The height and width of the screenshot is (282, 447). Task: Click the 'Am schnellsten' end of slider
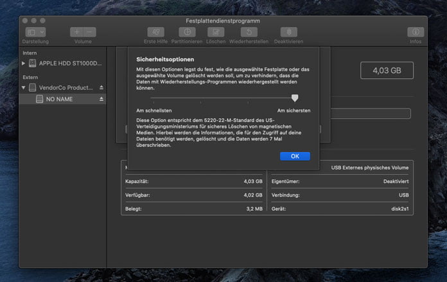pos(153,100)
